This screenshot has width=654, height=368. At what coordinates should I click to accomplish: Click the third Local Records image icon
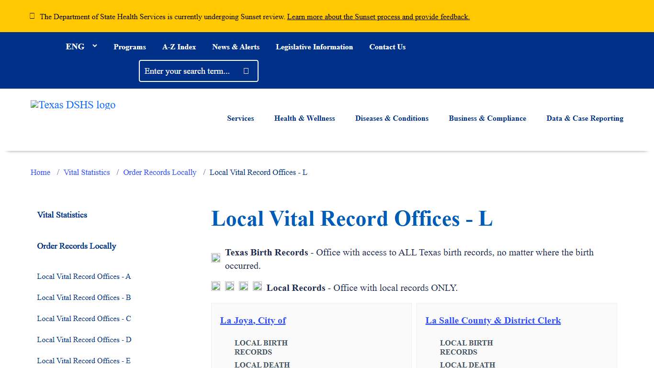tap(244, 286)
